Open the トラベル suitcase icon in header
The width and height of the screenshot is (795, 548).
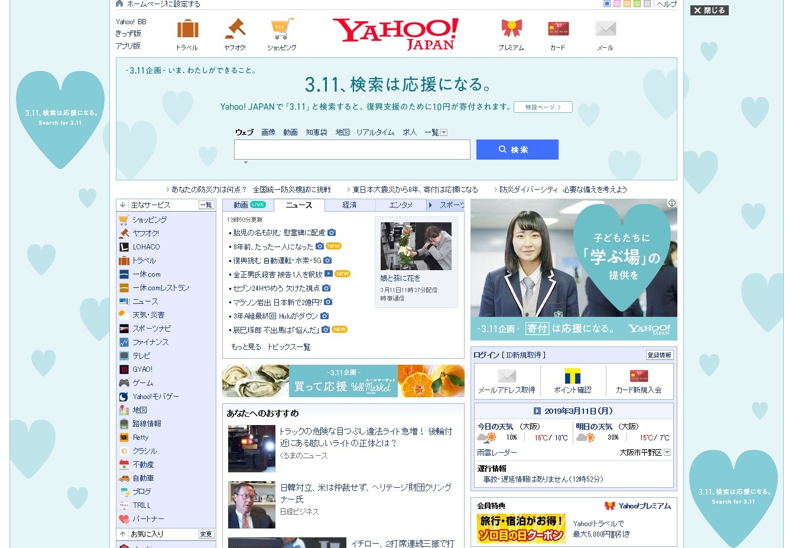(187, 28)
